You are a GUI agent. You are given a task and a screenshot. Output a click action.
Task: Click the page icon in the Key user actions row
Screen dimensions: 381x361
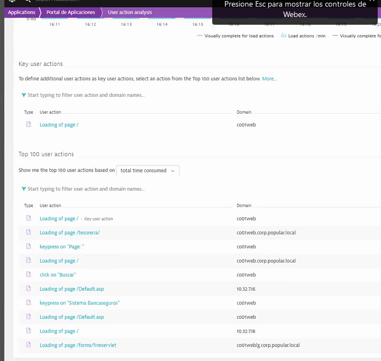(29, 125)
